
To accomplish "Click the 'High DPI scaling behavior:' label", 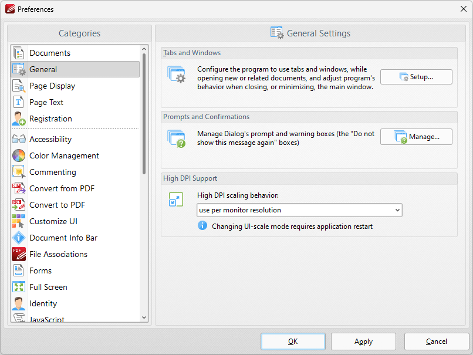I will click(x=238, y=195).
